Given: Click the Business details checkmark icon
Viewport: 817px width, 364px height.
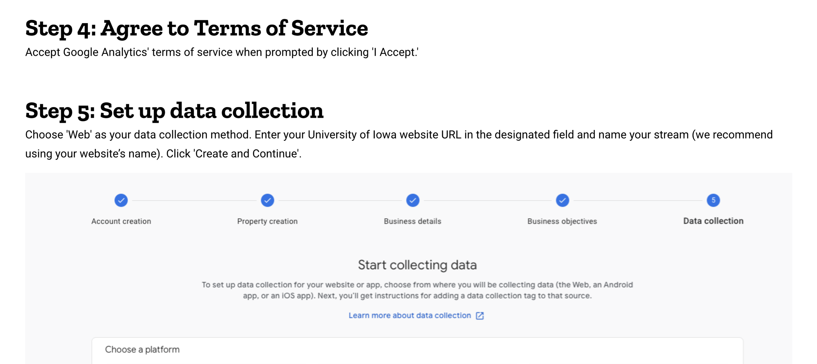Looking at the screenshot, I should (x=413, y=200).
